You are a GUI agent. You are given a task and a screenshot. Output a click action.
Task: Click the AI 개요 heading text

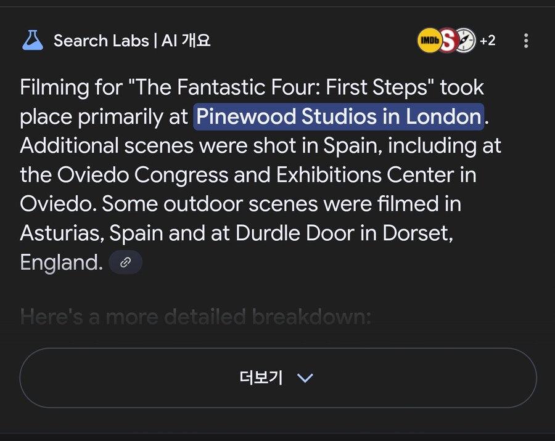186,41
